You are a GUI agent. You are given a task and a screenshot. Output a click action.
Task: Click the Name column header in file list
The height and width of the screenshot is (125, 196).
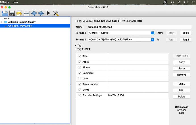coord(6,18)
